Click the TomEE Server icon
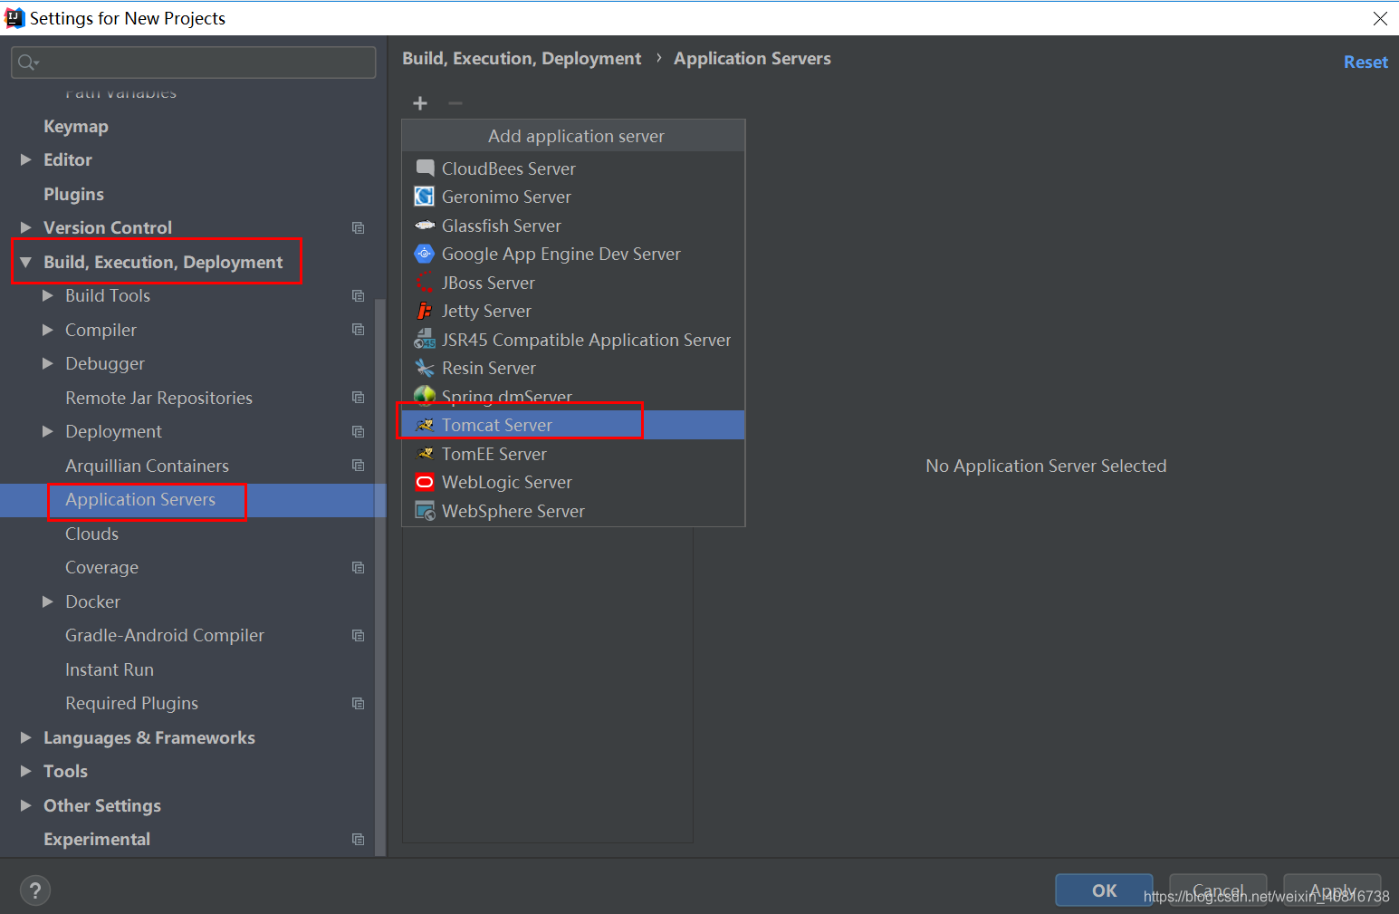1399x914 pixels. point(425,454)
